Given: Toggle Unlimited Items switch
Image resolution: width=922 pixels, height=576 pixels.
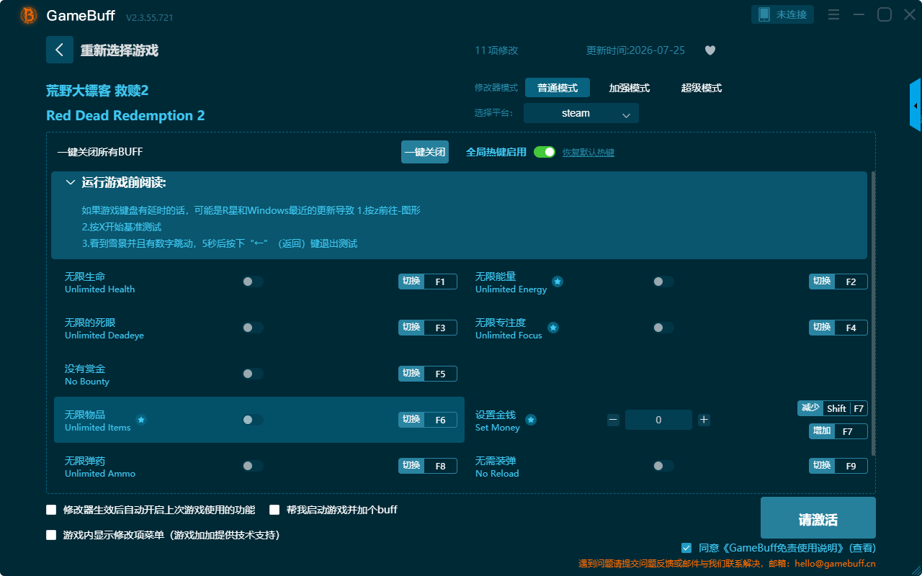Looking at the screenshot, I should [253, 420].
